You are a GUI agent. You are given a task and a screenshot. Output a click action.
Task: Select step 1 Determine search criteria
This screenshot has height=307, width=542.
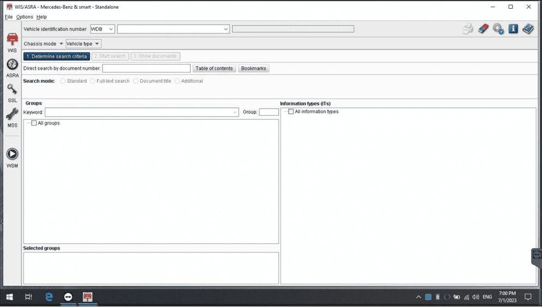click(57, 56)
